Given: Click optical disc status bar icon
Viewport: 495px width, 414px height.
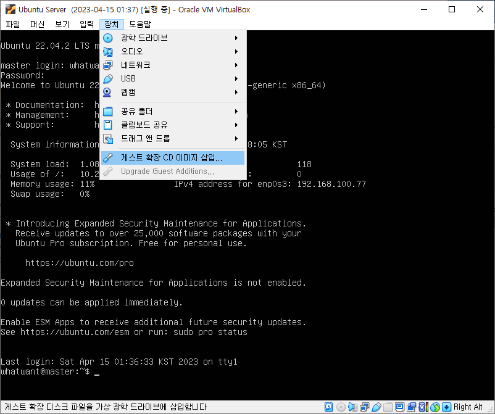Looking at the screenshot, I should (341, 407).
